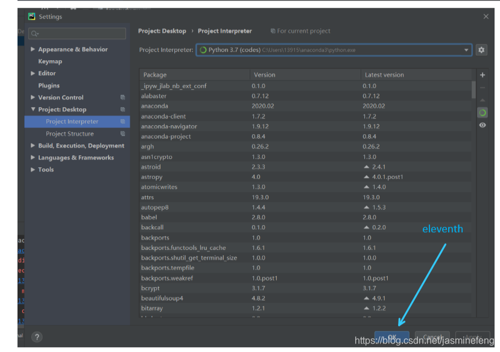Open the Keymap settings page

click(50, 61)
